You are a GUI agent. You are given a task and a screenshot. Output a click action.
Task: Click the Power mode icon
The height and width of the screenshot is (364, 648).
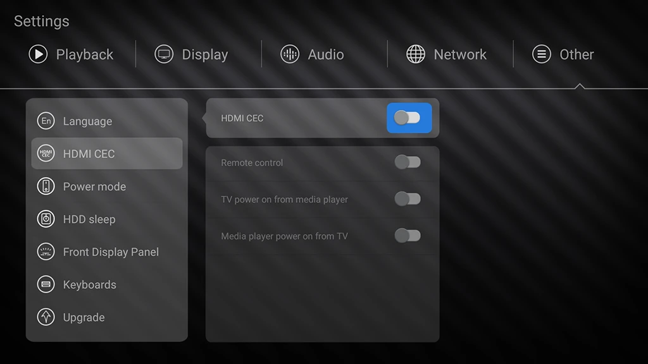(46, 186)
